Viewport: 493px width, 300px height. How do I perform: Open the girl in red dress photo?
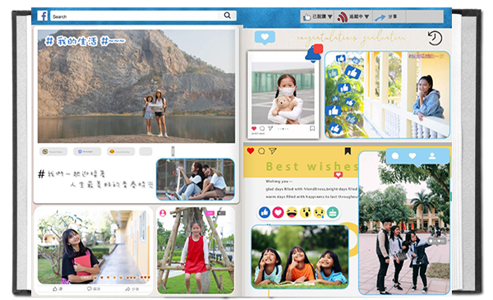tap(196, 250)
